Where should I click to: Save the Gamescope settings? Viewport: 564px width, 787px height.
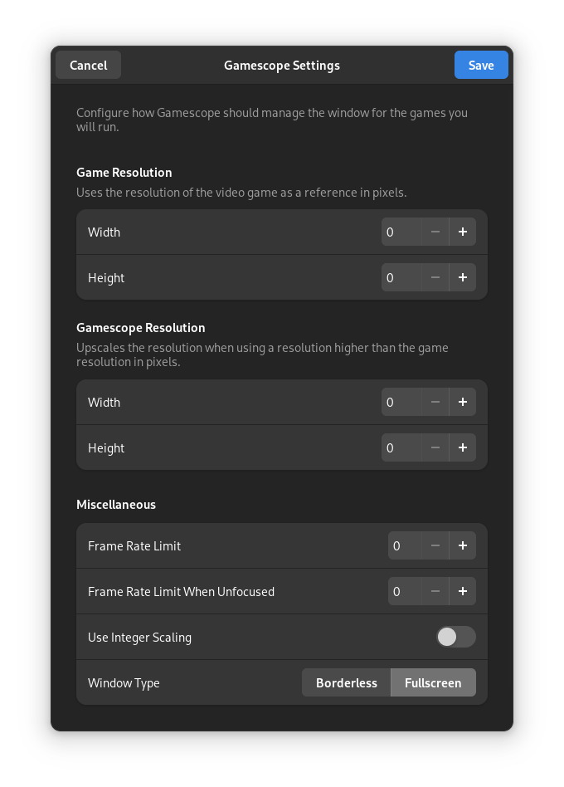[x=481, y=66]
